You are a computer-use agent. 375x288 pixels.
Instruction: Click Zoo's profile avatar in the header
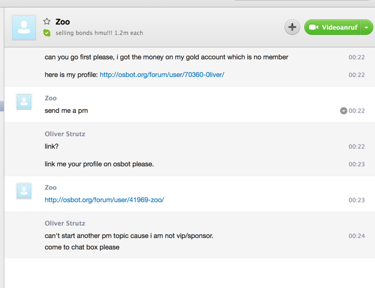24,28
